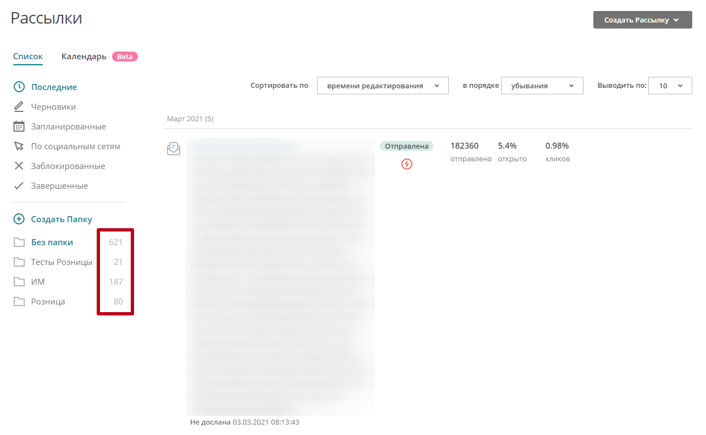Screen dimensions: 706x435
Task: Open the Выводить по items count dropdown
Action: (x=670, y=86)
